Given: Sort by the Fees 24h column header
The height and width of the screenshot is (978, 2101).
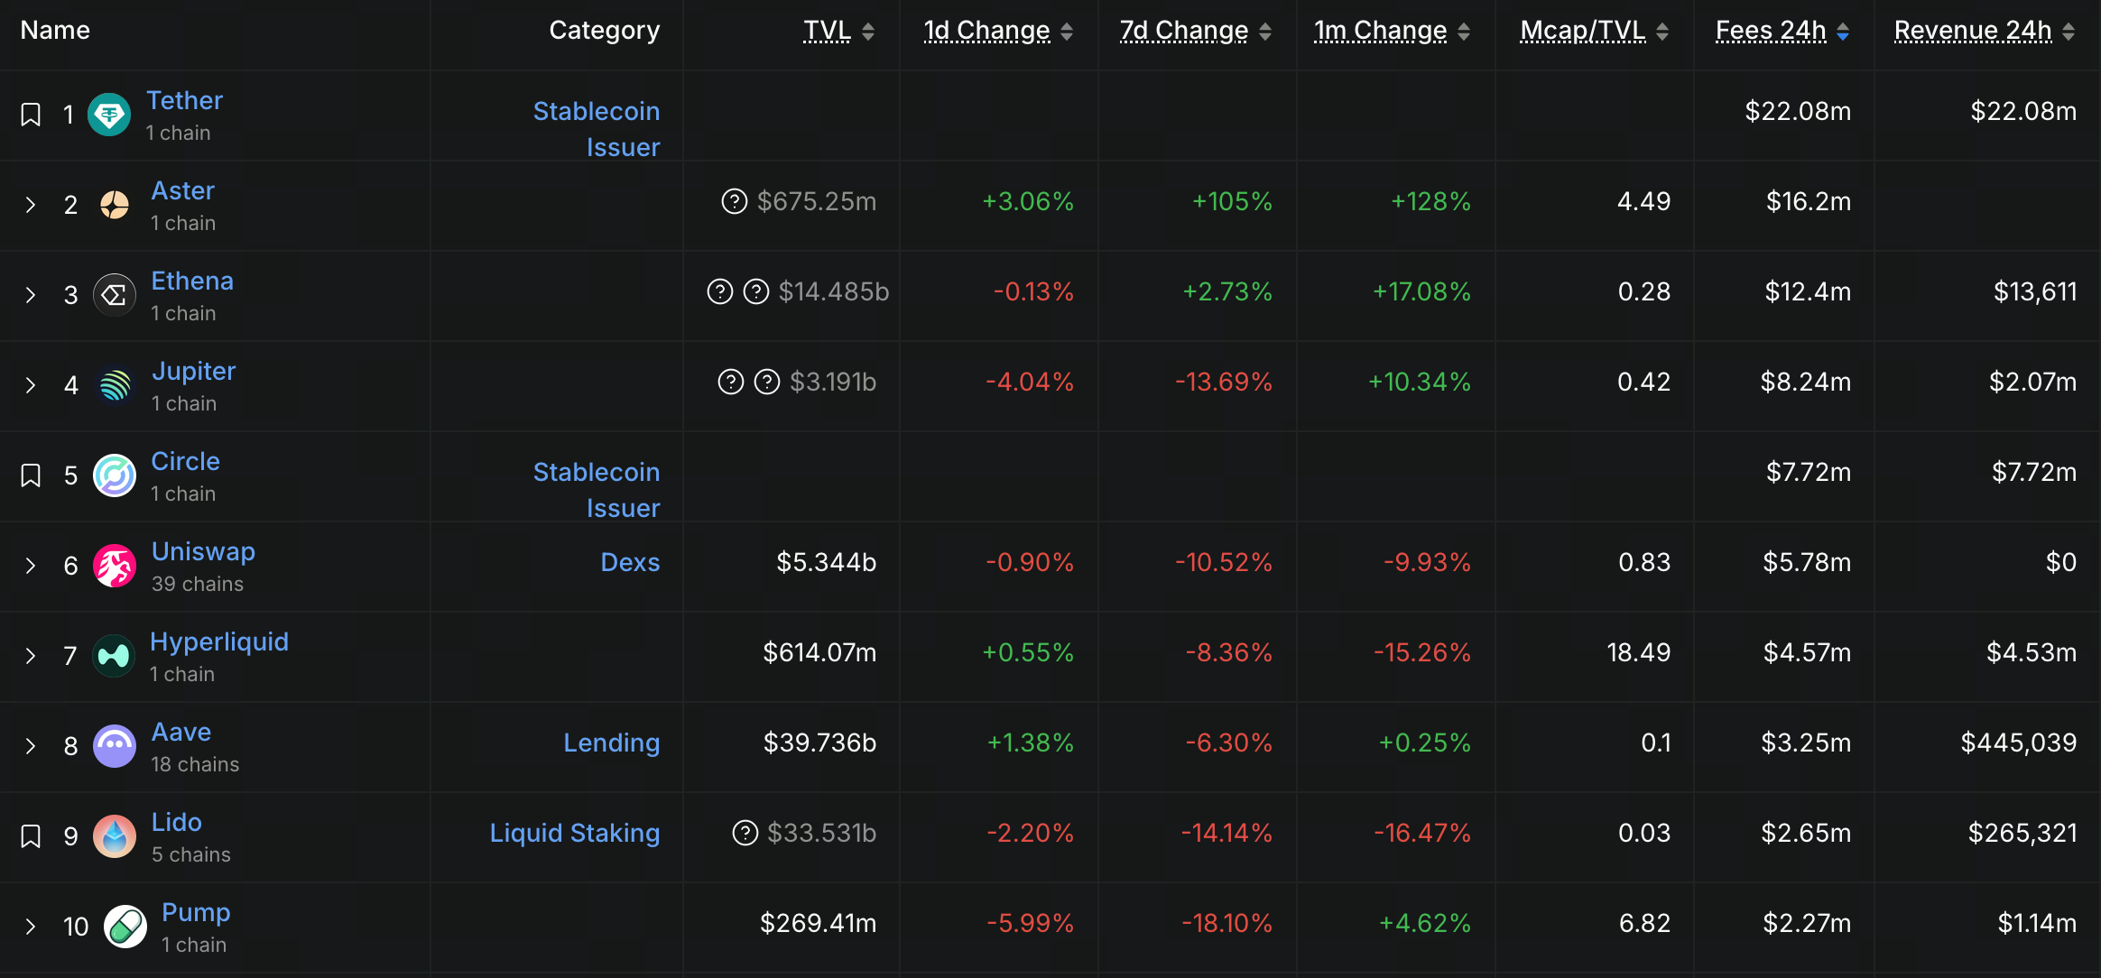Looking at the screenshot, I should (x=1770, y=31).
